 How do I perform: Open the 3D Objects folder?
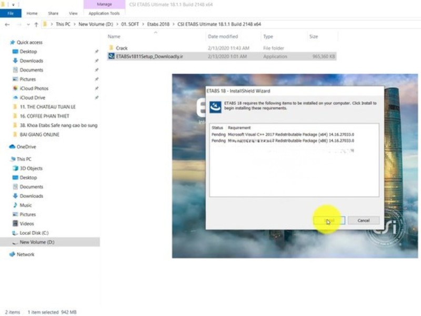point(31,169)
